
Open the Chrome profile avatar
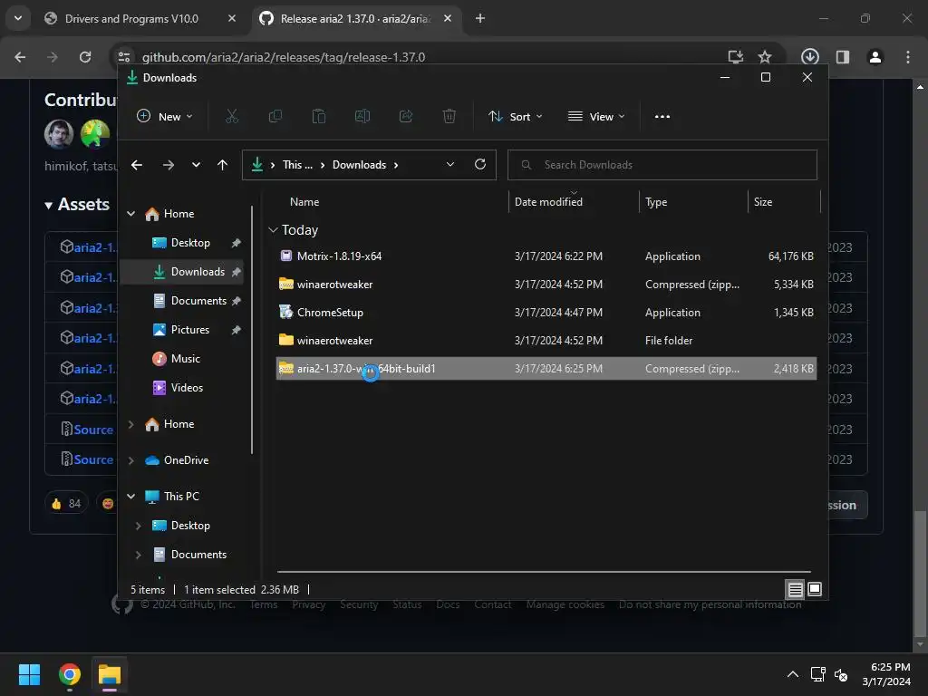(875, 57)
